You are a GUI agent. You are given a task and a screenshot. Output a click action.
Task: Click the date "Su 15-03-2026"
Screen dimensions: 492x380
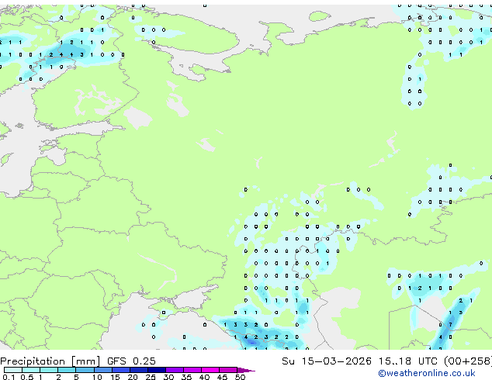coord(327,361)
